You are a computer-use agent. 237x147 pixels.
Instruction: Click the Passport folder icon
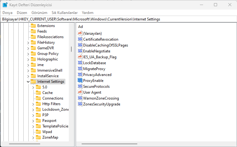pos(38,121)
